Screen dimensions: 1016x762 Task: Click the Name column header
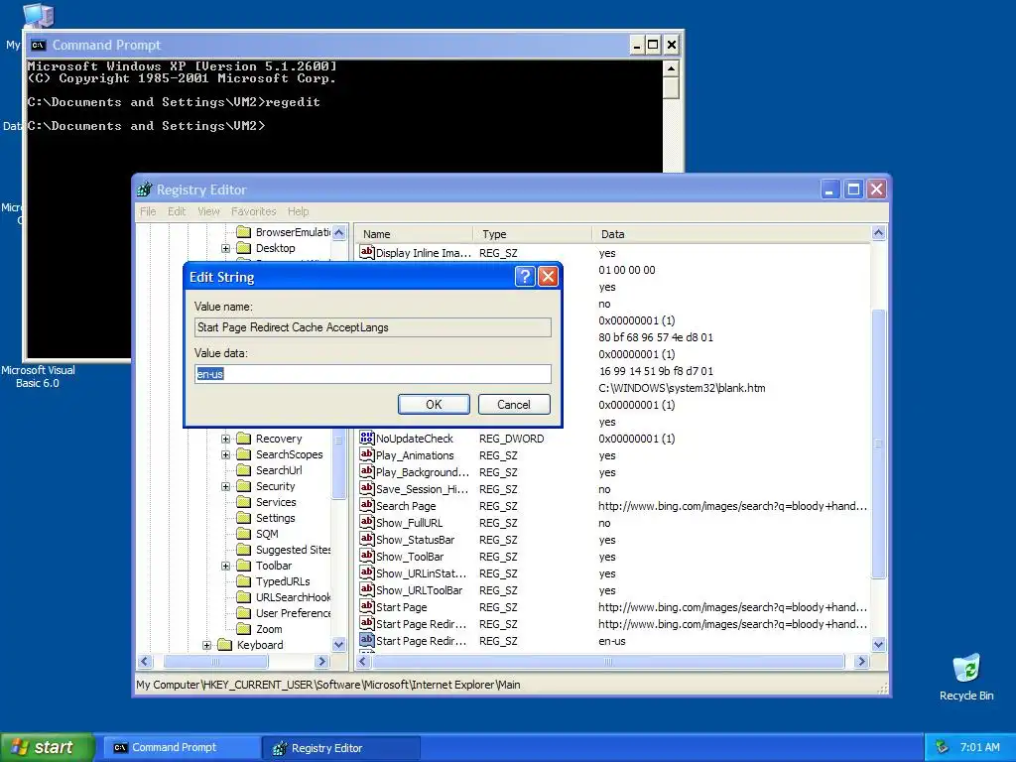(415, 234)
